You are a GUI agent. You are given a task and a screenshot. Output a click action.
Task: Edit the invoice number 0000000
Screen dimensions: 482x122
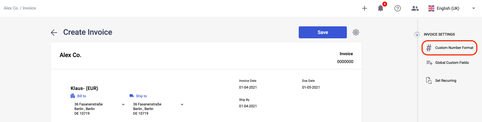point(345,62)
